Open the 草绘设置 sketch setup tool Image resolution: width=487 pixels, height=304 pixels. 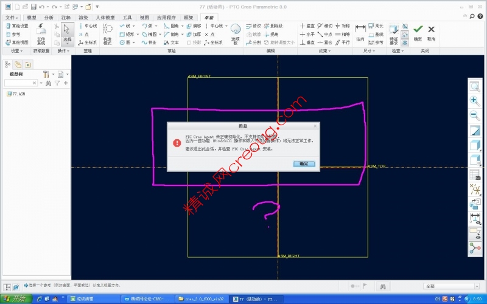(18, 26)
